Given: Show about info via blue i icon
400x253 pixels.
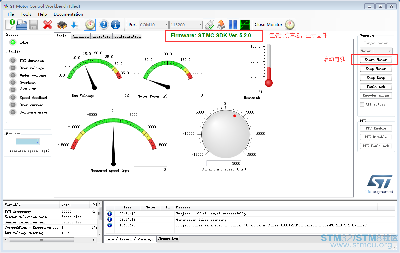Looking at the screenshot, I should point(116,25).
